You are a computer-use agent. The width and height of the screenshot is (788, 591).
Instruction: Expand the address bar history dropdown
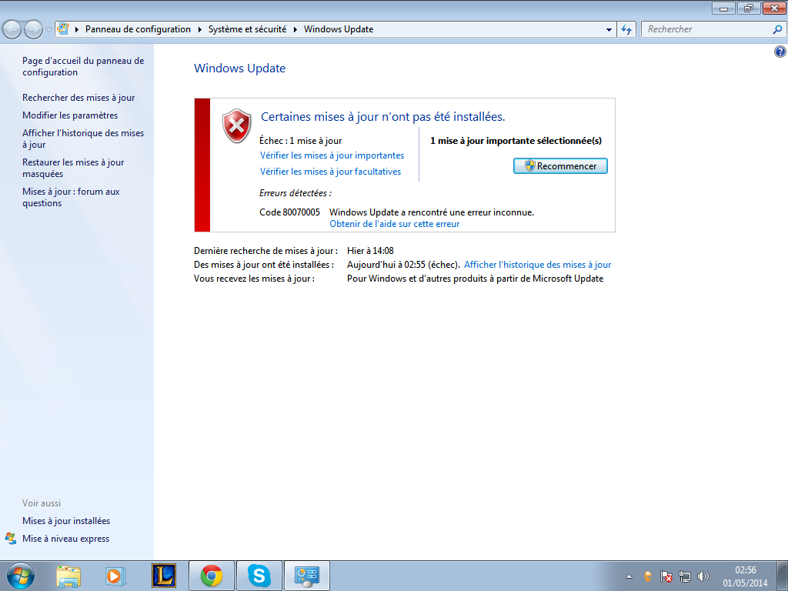tap(609, 29)
